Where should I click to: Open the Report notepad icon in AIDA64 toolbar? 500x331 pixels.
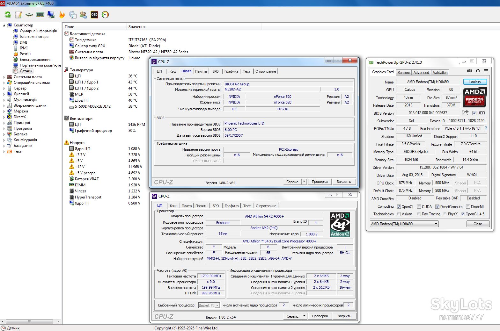pos(18,15)
